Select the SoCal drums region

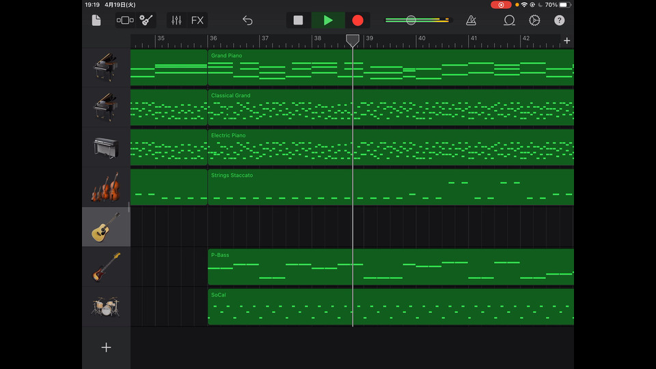[389, 307]
